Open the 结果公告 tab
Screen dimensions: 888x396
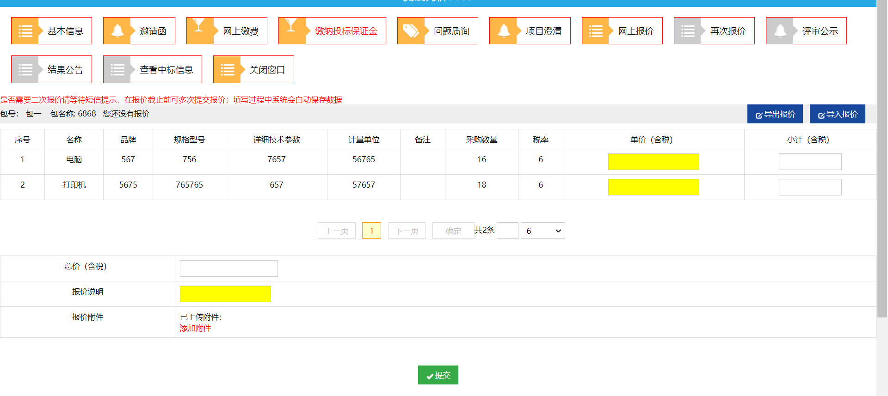[65, 69]
